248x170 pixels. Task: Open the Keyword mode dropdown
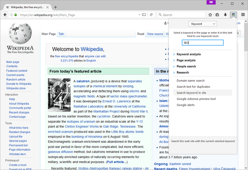coord(203,24)
